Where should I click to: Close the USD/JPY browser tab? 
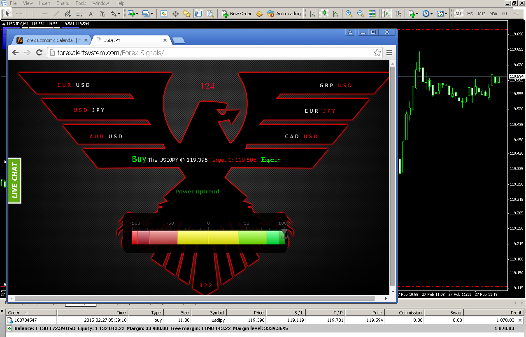pyautogui.click(x=165, y=40)
